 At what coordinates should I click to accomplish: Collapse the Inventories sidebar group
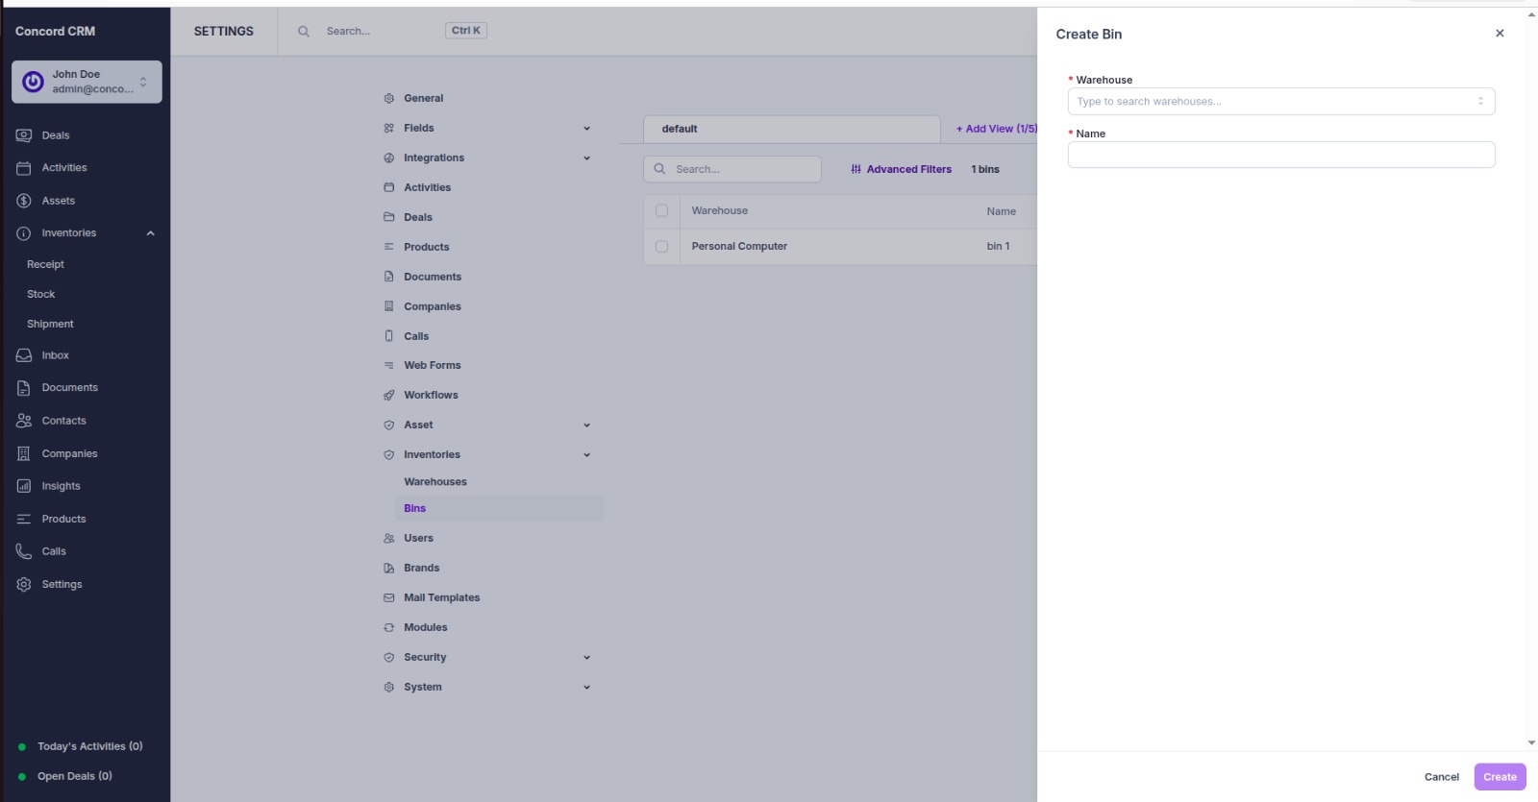(x=151, y=233)
